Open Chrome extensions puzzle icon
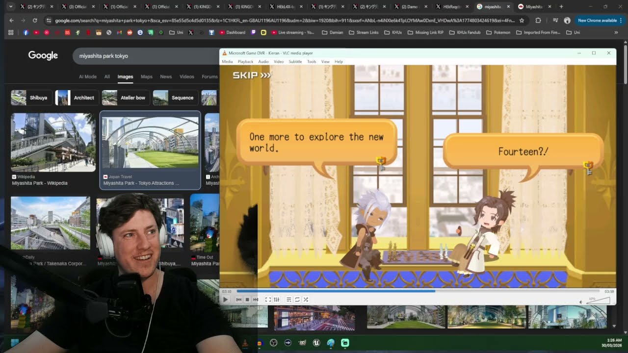Screen dimensions: 628x353 coord(538,21)
